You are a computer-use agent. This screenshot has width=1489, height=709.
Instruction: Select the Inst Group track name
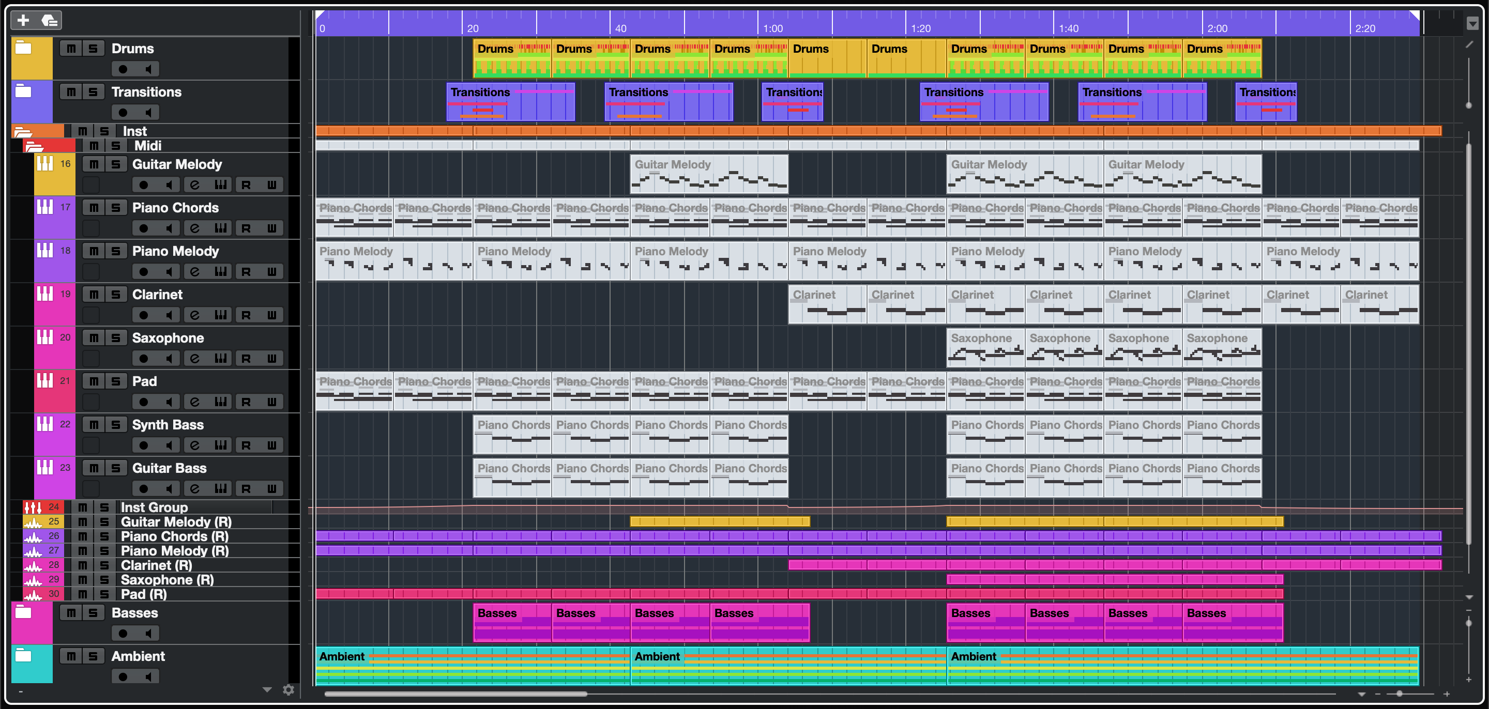click(155, 507)
